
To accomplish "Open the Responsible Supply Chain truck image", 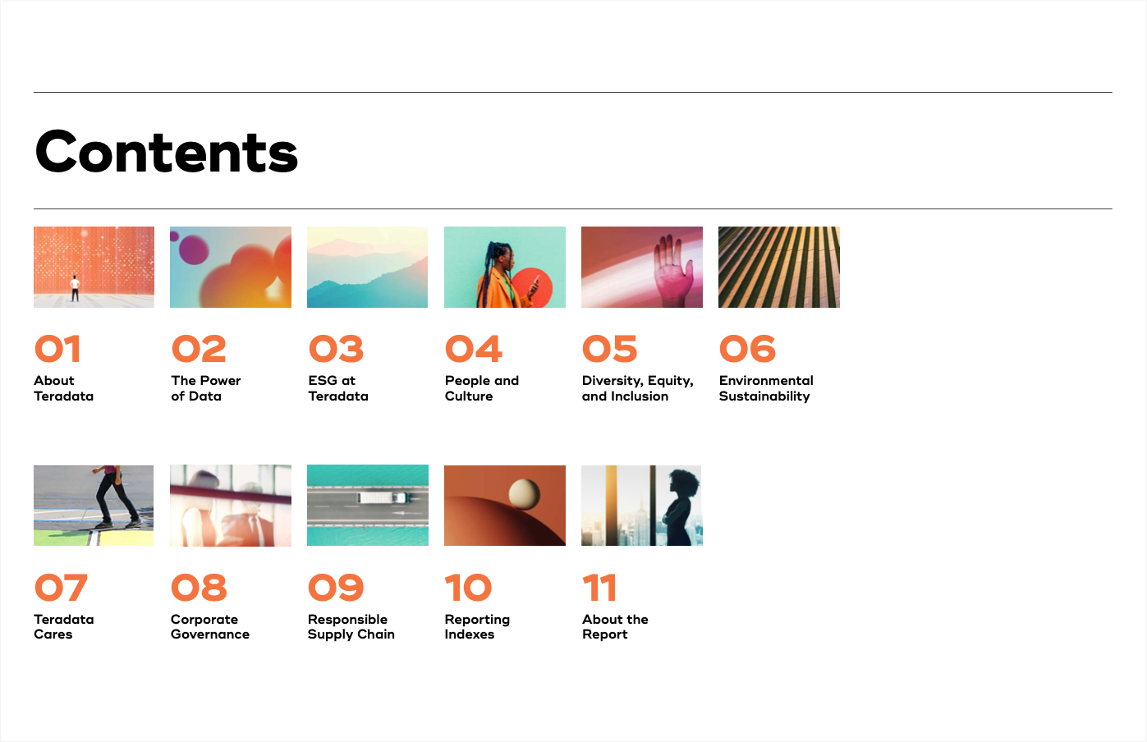I will [x=367, y=505].
